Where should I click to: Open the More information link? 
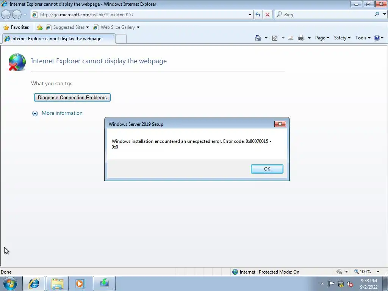click(x=62, y=113)
